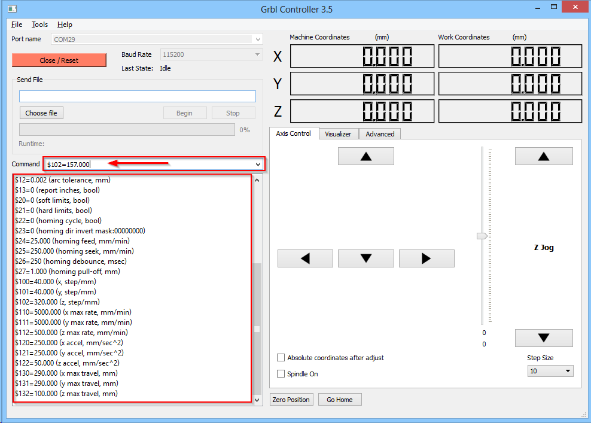Click the Z Jog up arrow

(x=544, y=156)
